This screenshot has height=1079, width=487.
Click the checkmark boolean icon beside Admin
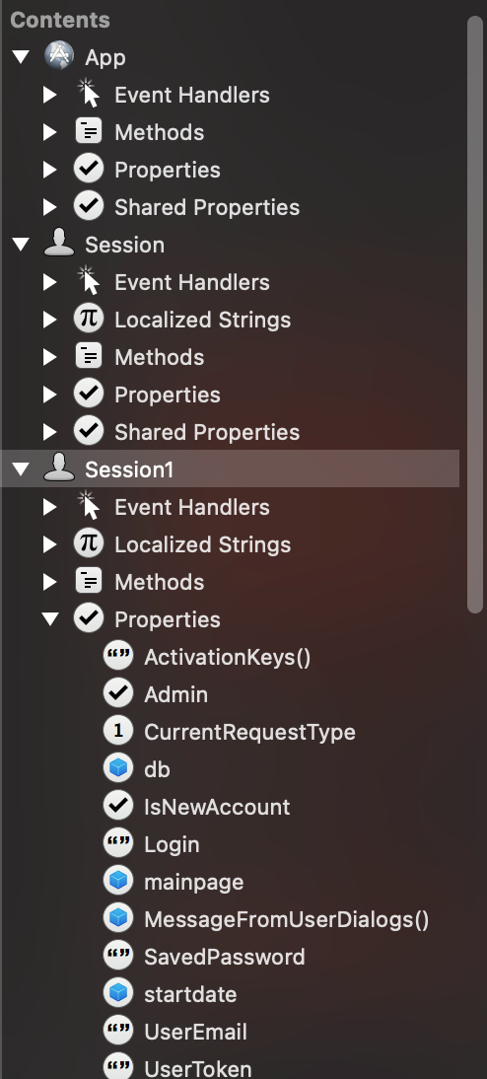[118, 693]
